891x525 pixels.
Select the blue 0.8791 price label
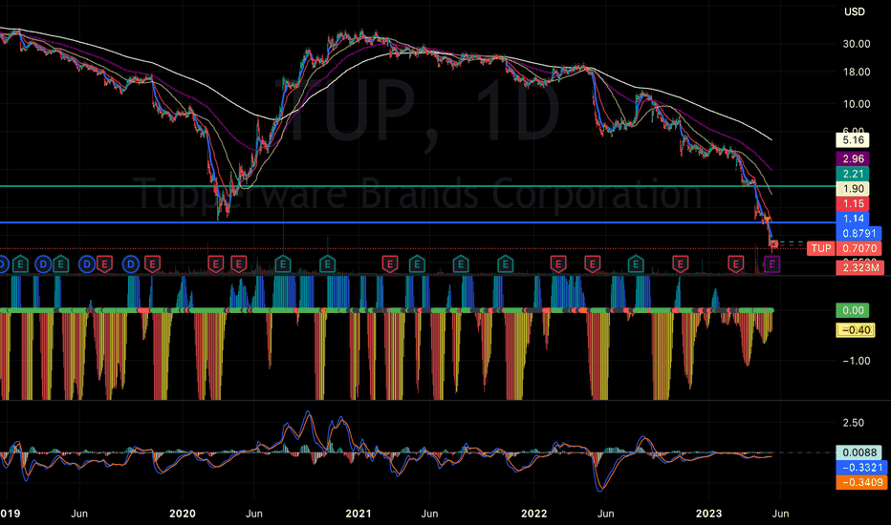coord(859,233)
